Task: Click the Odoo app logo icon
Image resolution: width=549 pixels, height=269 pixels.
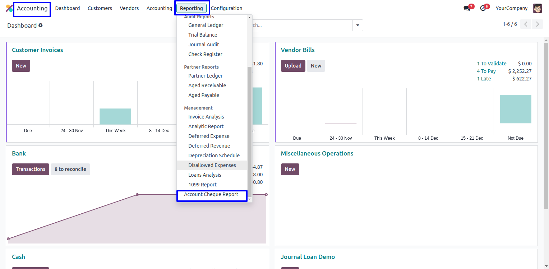Action: [9, 8]
